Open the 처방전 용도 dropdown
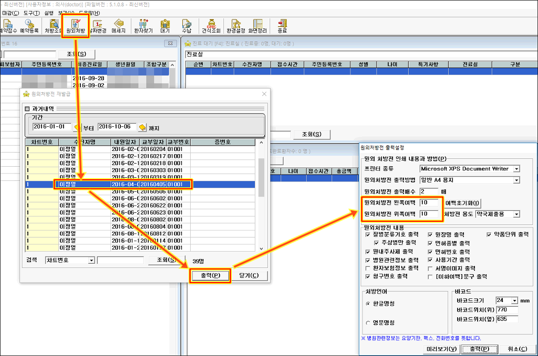The image size is (538, 356). tap(516, 214)
